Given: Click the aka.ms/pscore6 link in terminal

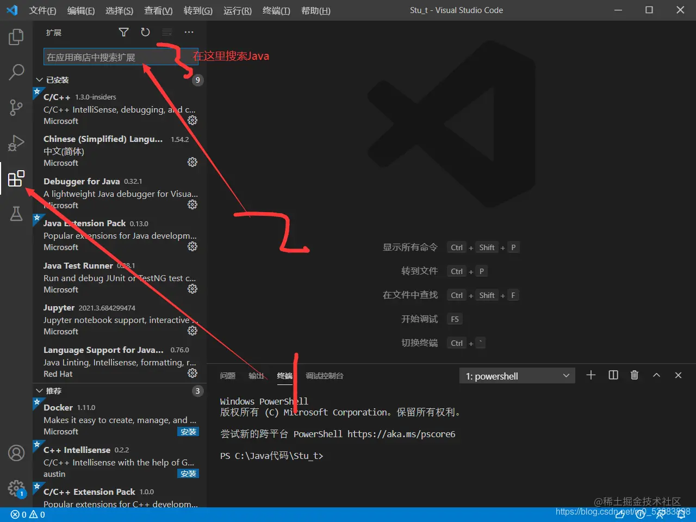Looking at the screenshot, I should coord(401,434).
